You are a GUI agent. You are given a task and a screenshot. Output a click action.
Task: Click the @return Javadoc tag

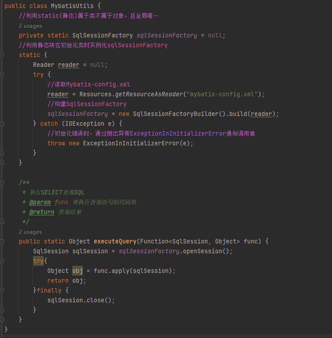point(41,212)
